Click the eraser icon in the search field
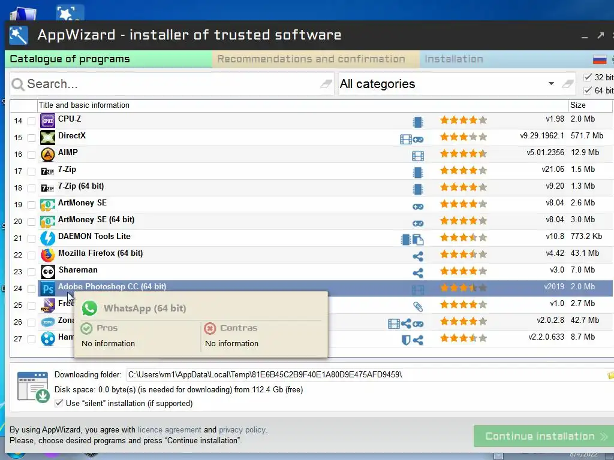Image resolution: width=614 pixels, height=460 pixels. [x=326, y=84]
